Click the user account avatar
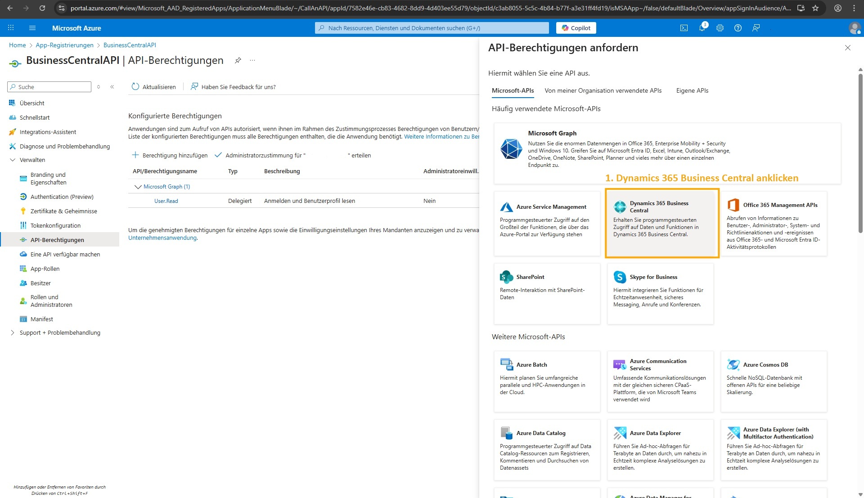 [855, 28]
